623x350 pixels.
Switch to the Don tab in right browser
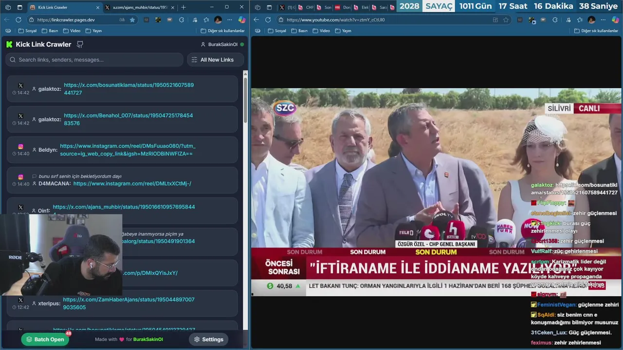[342, 7]
